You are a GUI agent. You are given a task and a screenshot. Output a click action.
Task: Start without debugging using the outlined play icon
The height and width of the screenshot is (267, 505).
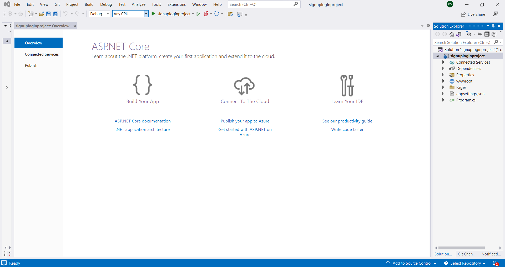[198, 14]
